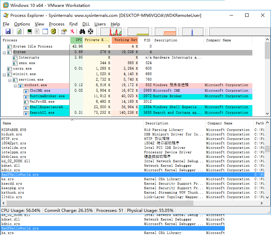Sort lower pane by Name header
The image size is (271, 235).
72,123
